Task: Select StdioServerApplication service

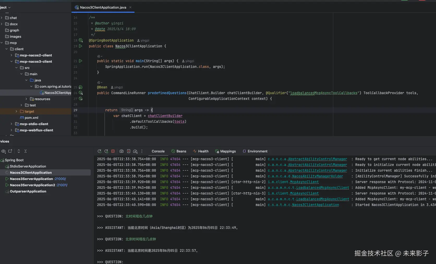Action: click(26, 166)
